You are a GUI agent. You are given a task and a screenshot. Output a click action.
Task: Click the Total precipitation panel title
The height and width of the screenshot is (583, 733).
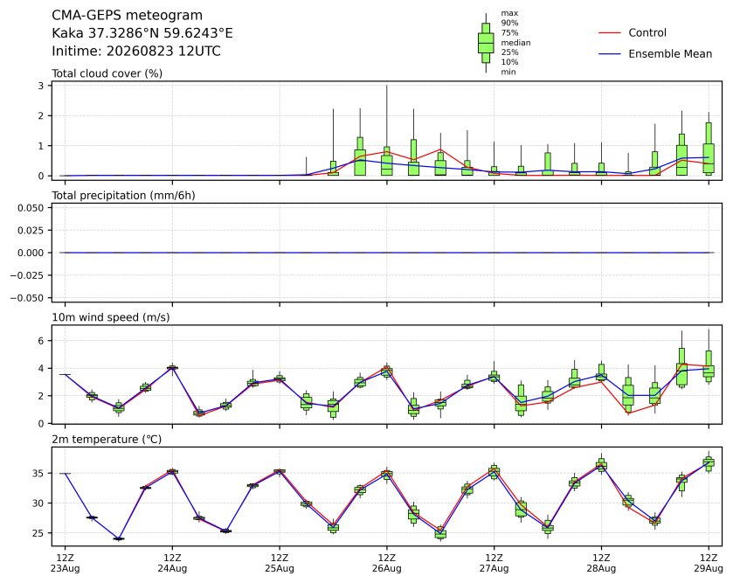pos(123,196)
